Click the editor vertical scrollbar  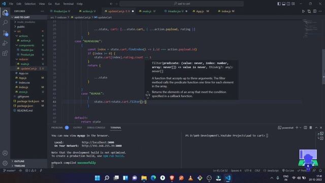(x=323, y=67)
